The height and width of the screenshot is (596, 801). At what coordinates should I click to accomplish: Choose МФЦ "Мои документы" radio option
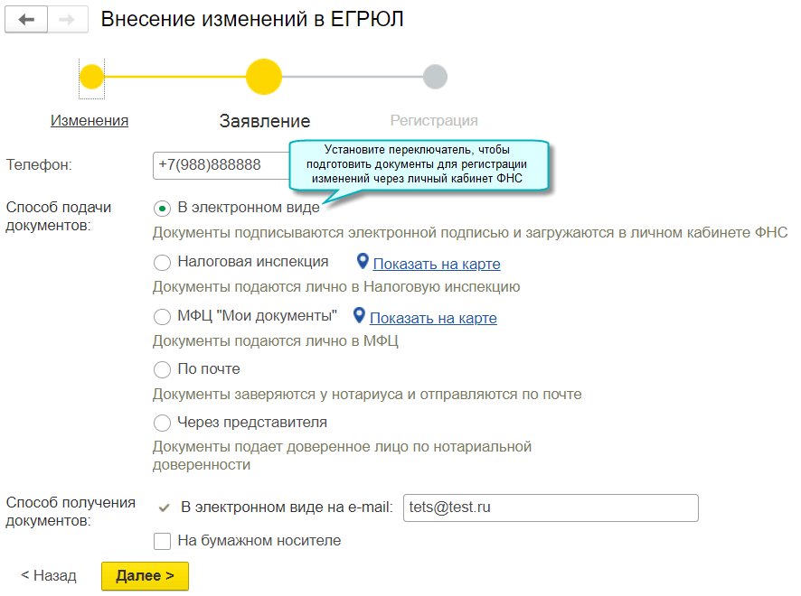pos(163,317)
